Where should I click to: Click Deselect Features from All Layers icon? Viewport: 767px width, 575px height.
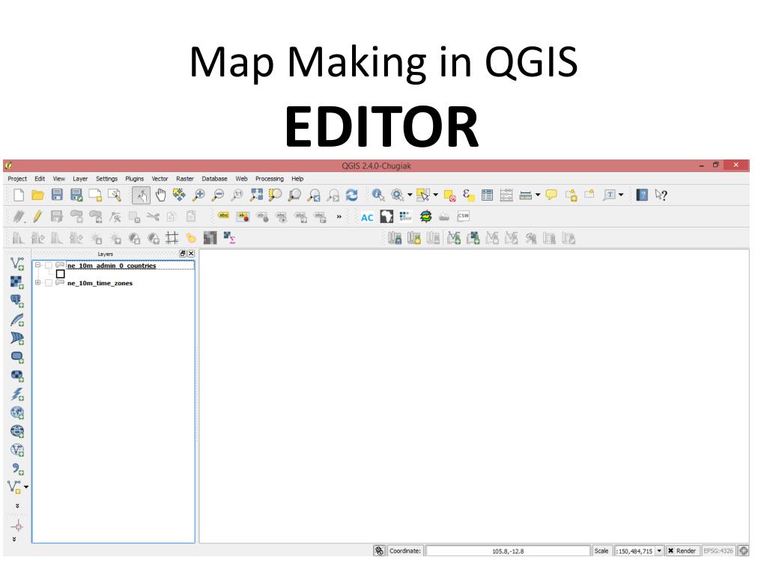449,195
